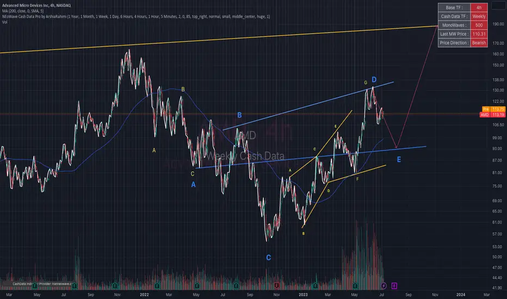507x299 pixels.
Task: Select the large blue wave label 'D'
Action: [x=374, y=79]
